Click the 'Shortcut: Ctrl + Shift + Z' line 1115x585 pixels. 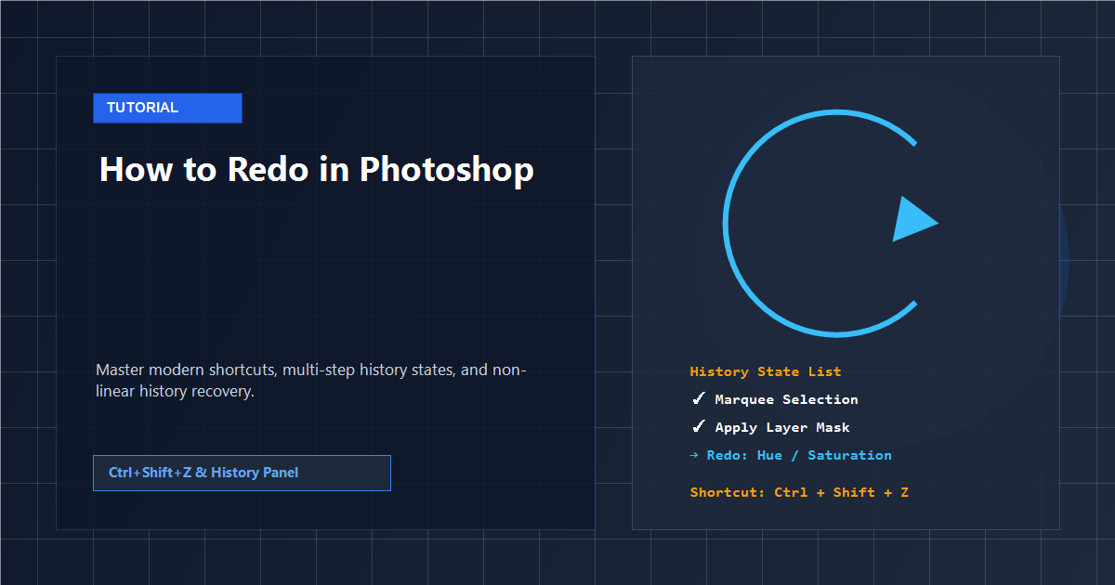799,492
